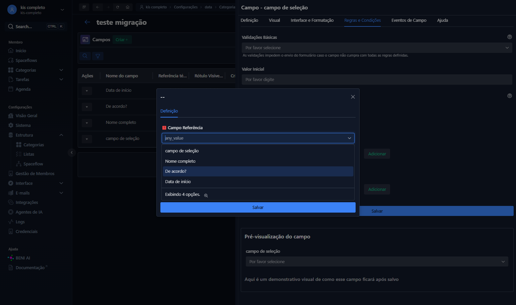
Task: Click the Salvar button in the dialog
Action: (258, 208)
